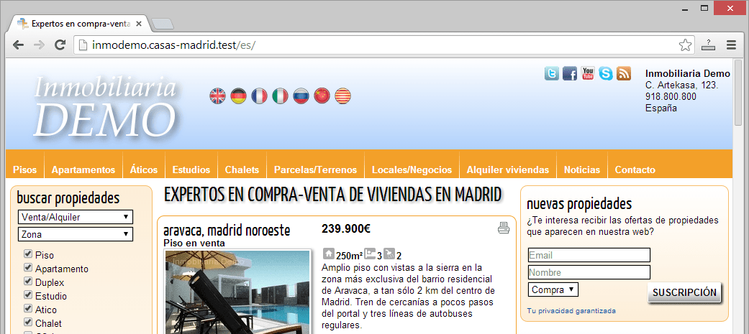This screenshot has width=749, height=334.
Task: Open the Twitter social link icon
Action: [552, 73]
